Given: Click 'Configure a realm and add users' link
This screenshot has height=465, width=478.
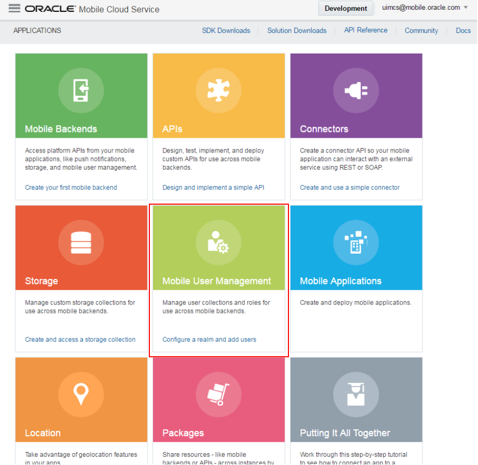Looking at the screenshot, I should [x=209, y=339].
